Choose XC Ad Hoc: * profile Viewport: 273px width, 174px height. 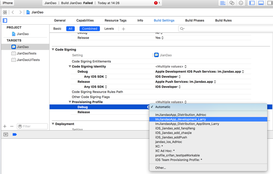[x=208, y=151]
